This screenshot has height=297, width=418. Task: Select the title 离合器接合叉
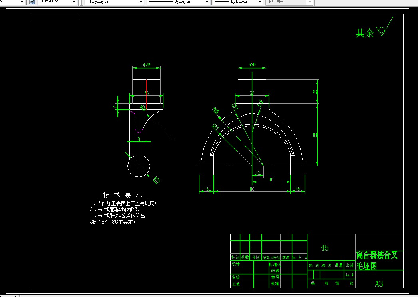point(377,255)
